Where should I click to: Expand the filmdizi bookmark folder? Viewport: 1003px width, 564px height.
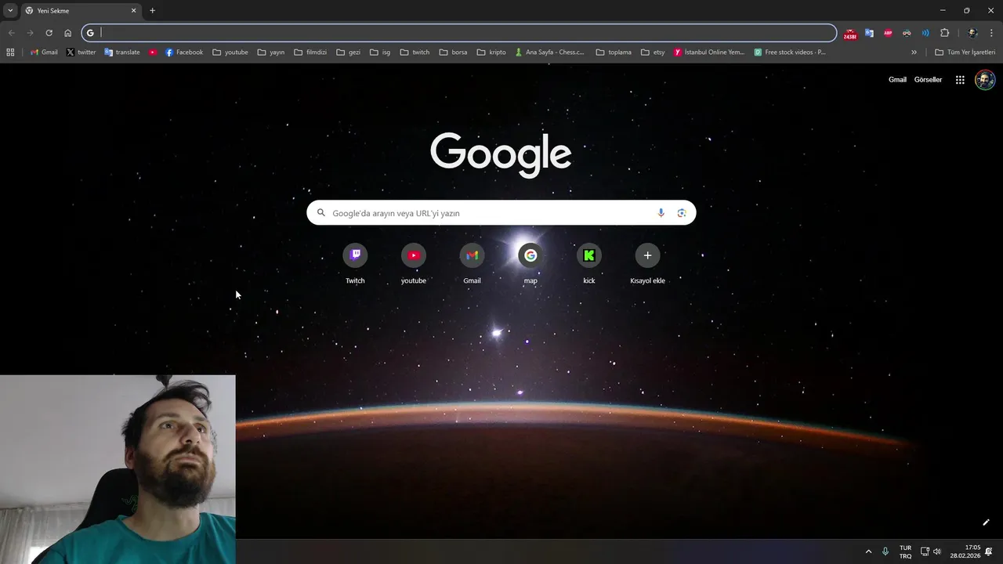[x=310, y=52]
